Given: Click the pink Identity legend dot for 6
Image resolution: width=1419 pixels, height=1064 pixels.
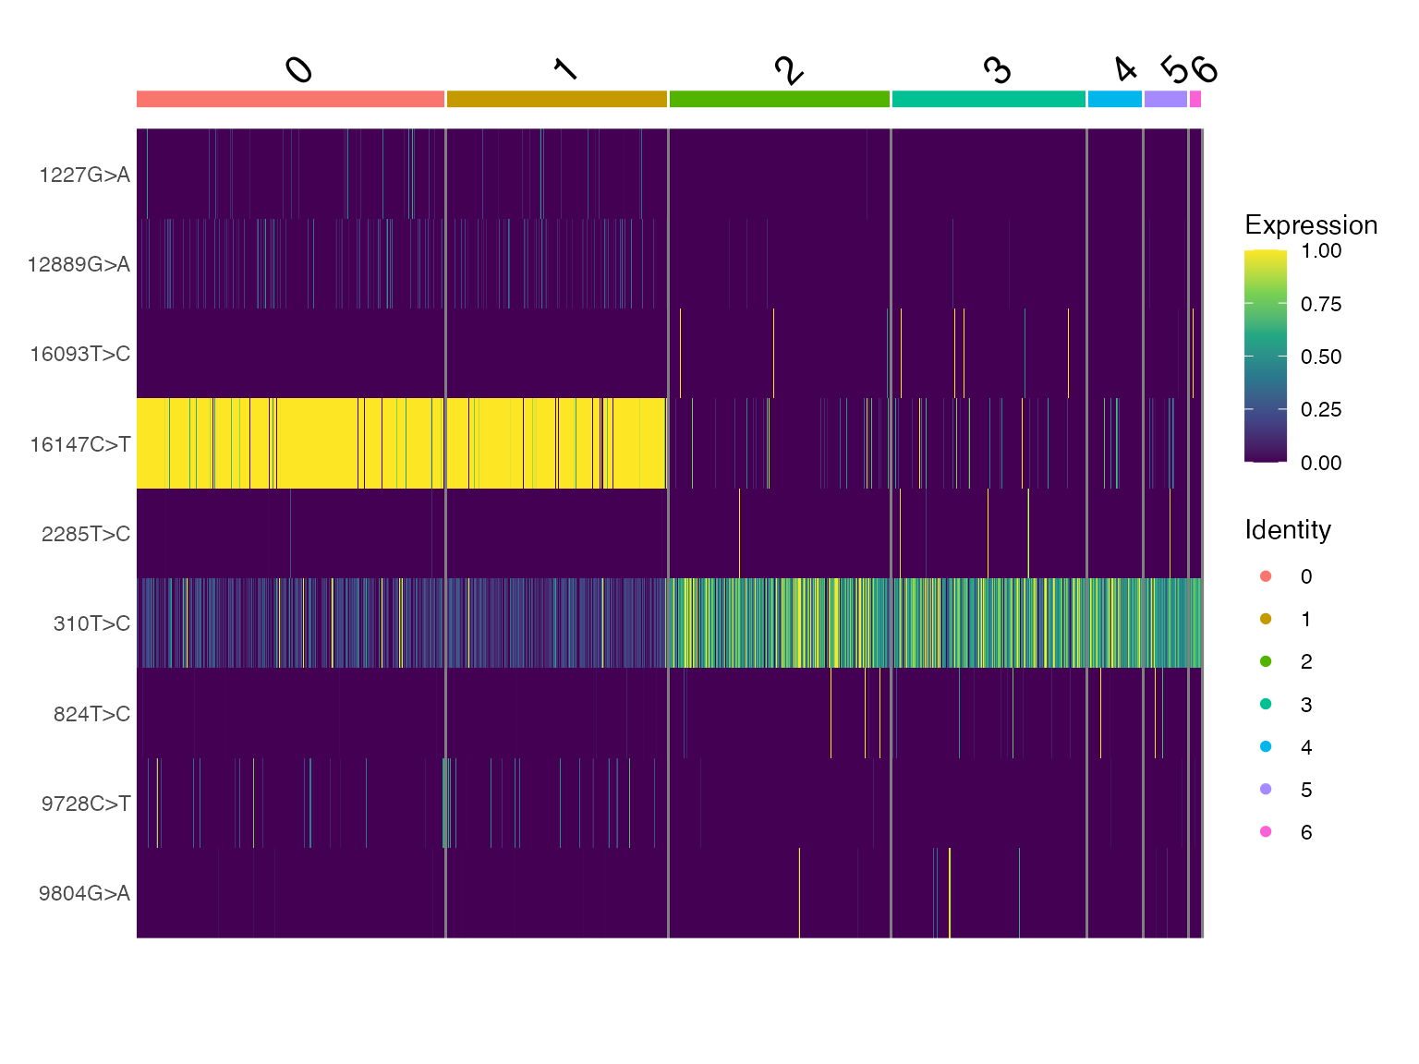Looking at the screenshot, I should pyautogui.click(x=1266, y=832).
